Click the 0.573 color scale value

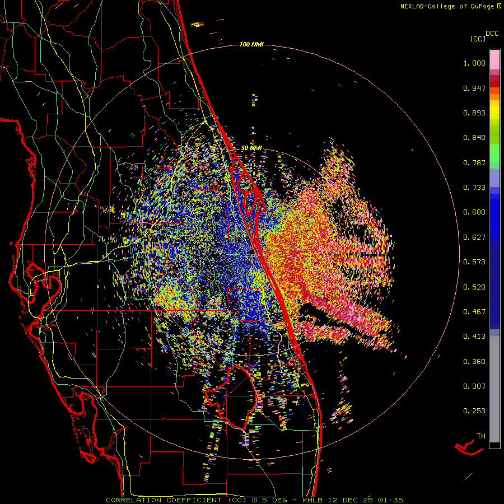pyautogui.click(x=474, y=262)
